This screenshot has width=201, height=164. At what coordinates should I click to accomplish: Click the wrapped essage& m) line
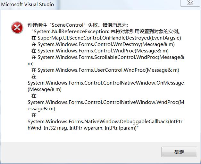point(41,109)
